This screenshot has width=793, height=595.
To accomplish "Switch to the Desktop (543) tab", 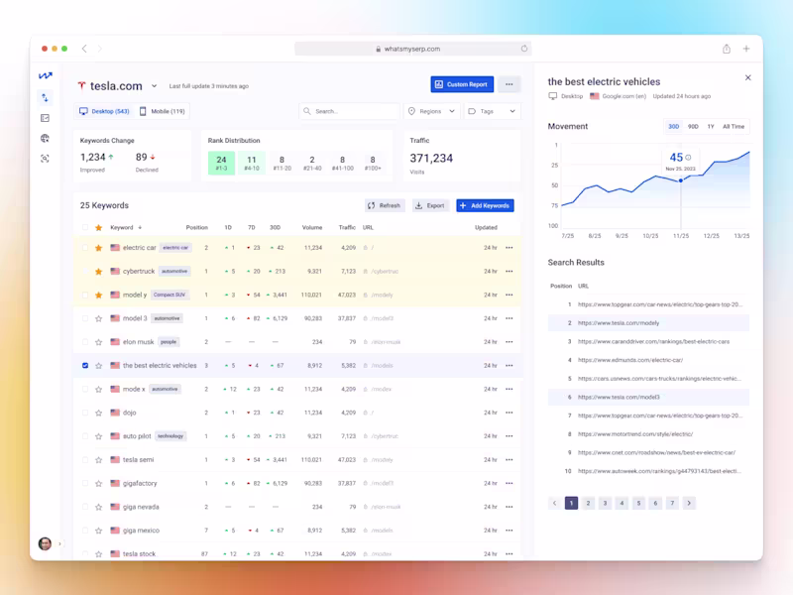I will pyautogui.click(x=105, y=111).
